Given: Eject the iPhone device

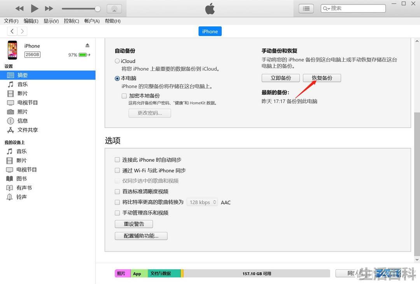Looking at the screenshot, I should pyautogui.click(x=87, y=45).
